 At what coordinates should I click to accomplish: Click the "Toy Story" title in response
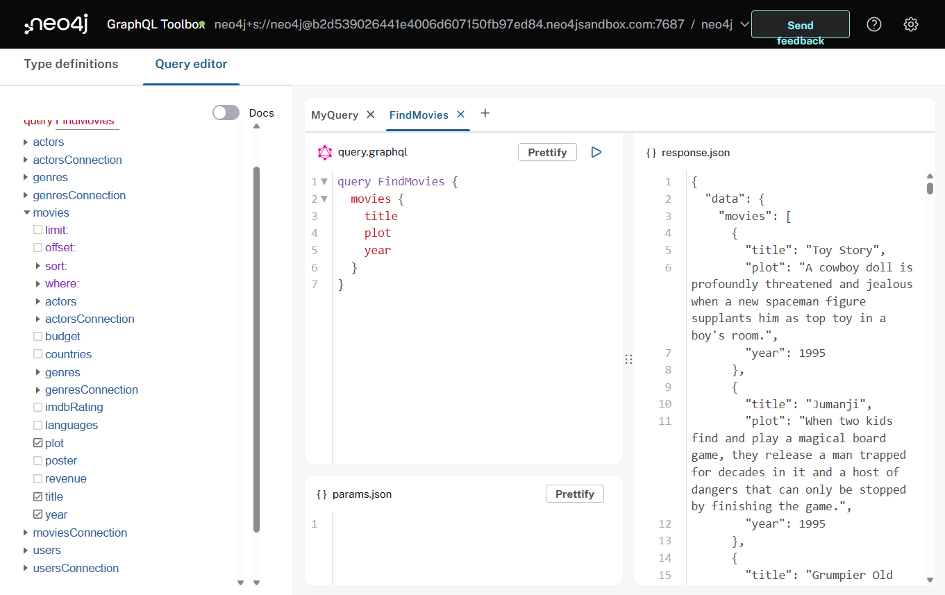(844, 250)
